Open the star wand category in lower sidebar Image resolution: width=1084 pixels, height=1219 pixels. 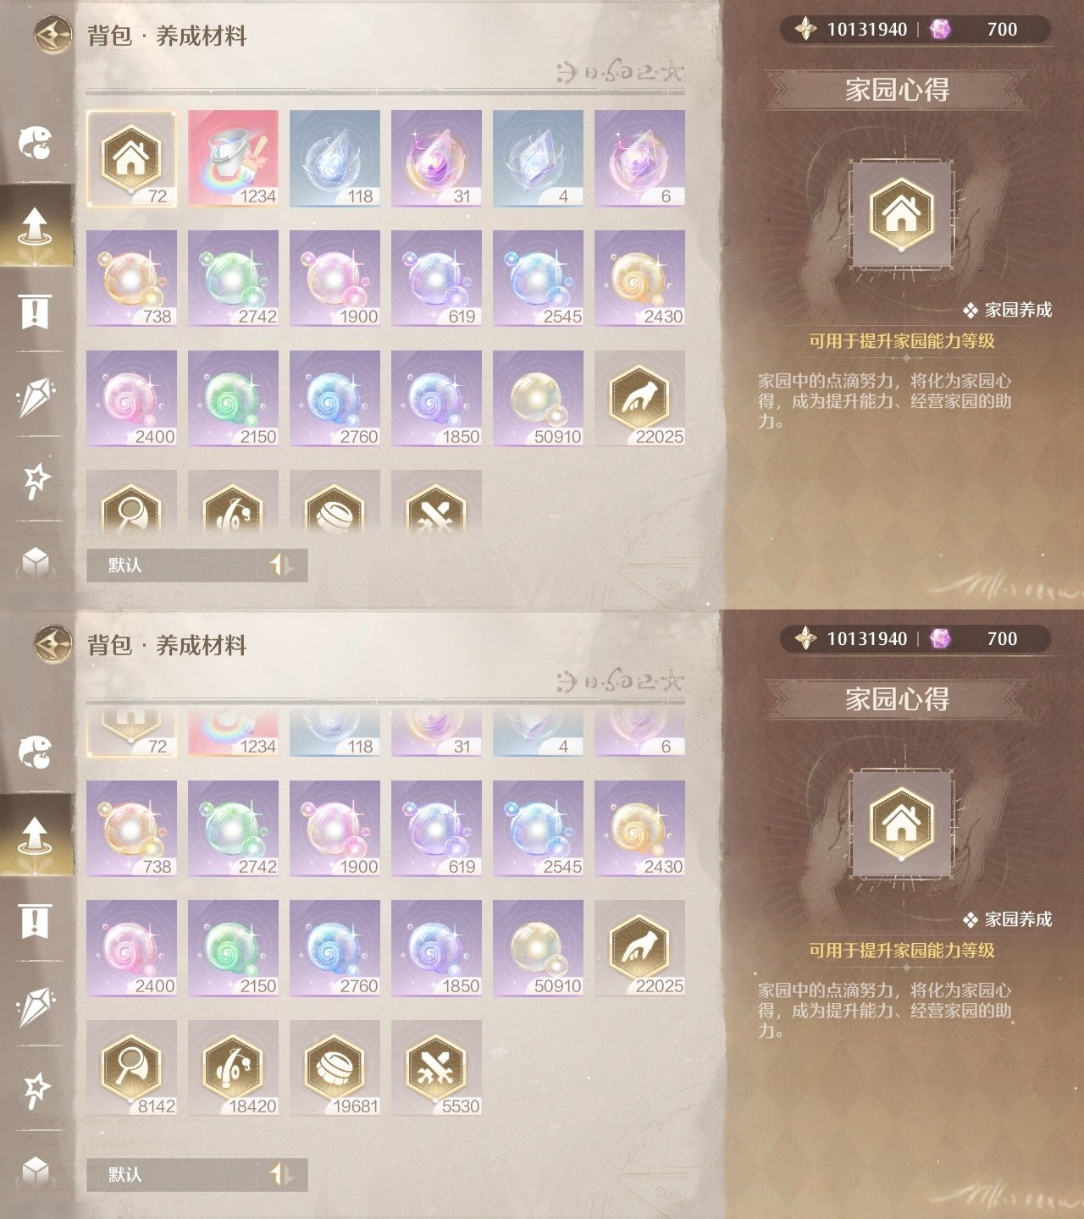tap(36, 1088)
